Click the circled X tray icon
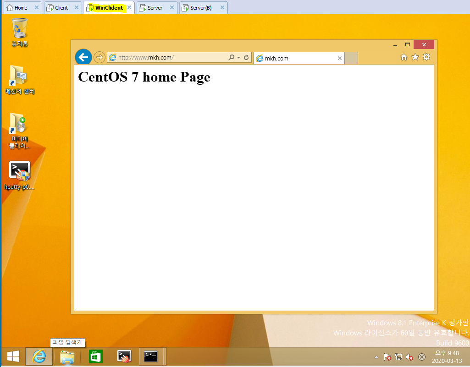This screenshot has width=470, height=367. coord(422,357)
